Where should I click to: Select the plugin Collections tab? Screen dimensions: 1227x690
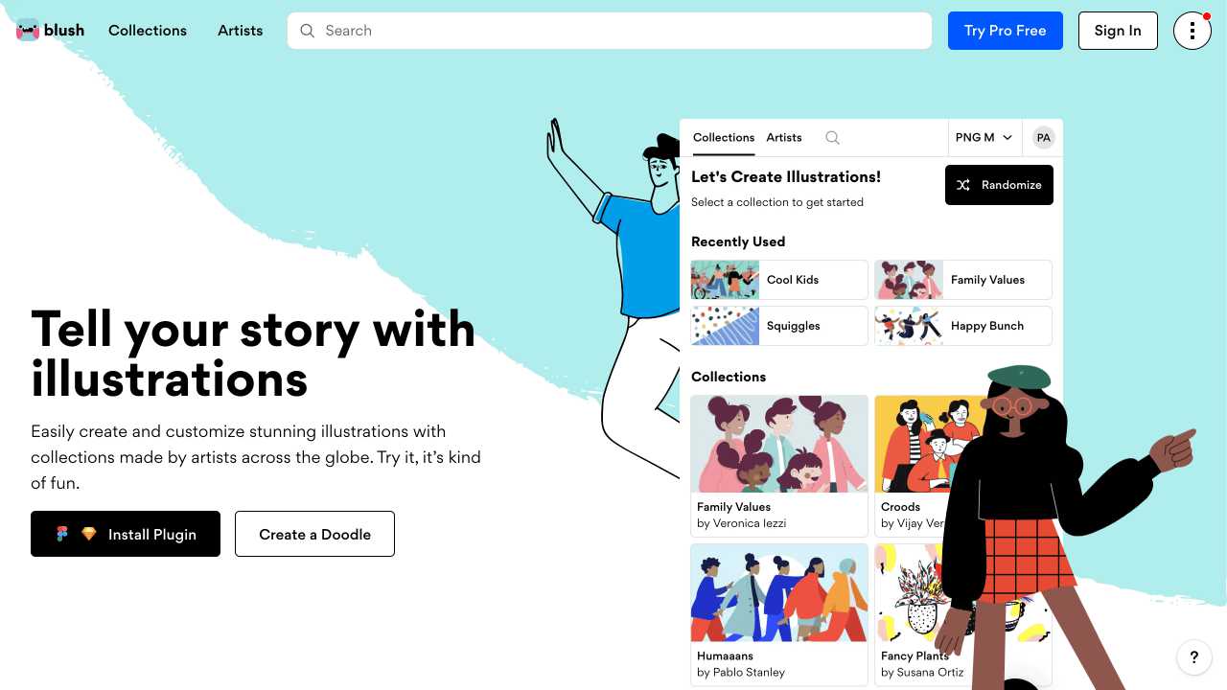pyautogui.click(x=724, y=138)
